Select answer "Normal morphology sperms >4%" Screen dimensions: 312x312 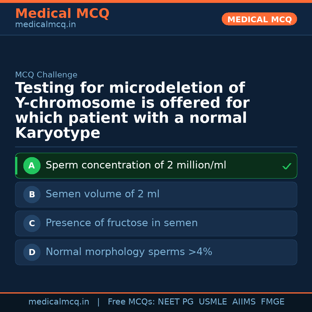click(129, 252)
